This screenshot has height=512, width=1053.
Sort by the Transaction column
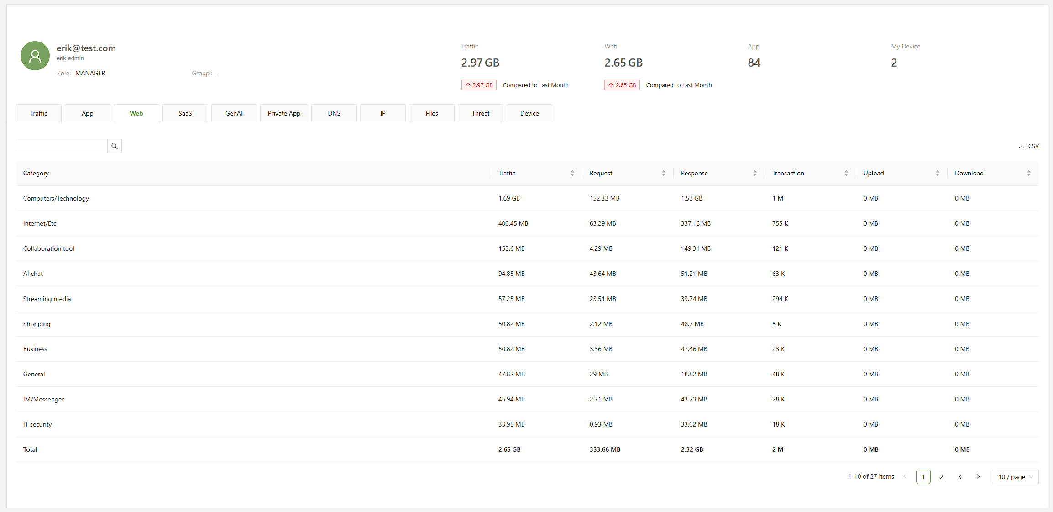coord(846,173)
